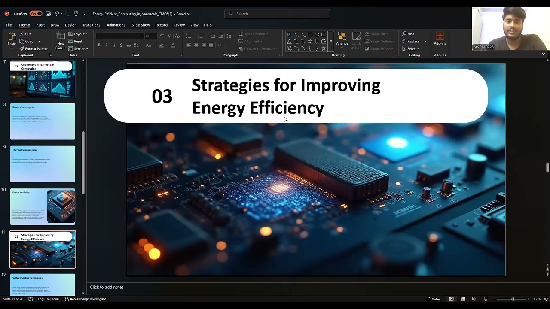Click the Reset slide button
The height and width of the screenshot is (309, 550).
coord(75,42)
